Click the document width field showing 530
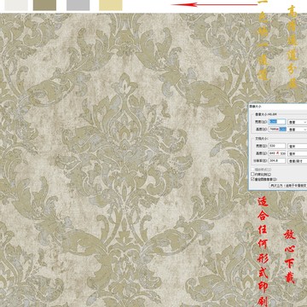This screenshot has width=307, height=307. (277, 146)
